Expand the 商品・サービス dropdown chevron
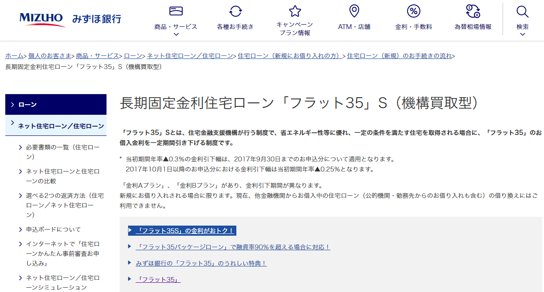544x292 pixels. [x=176, y=34]
